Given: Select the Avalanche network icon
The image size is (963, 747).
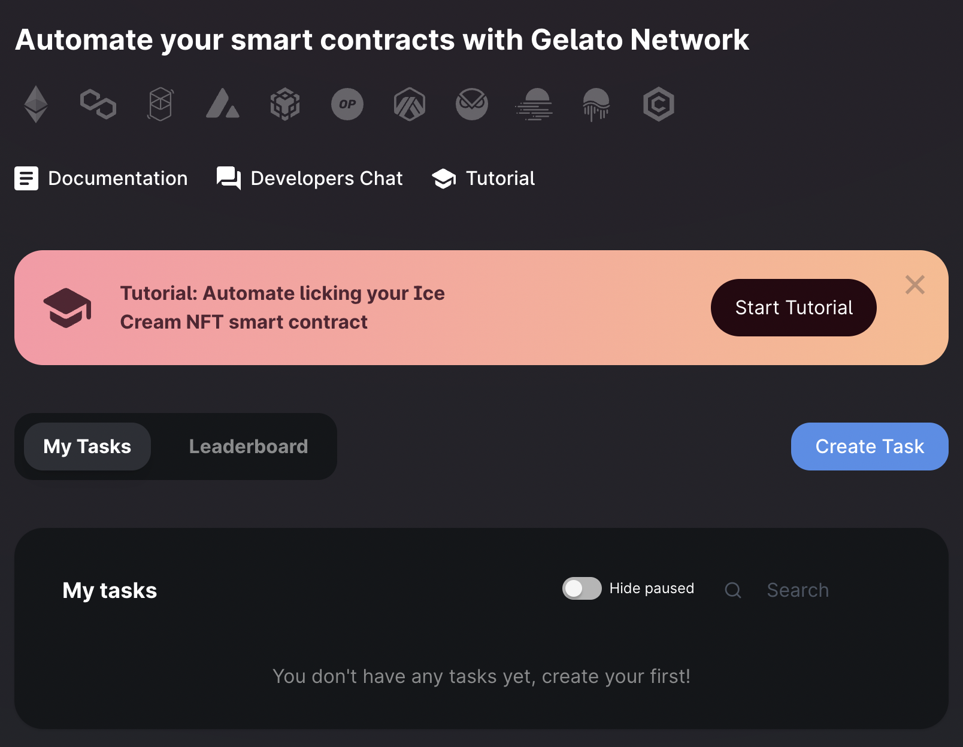Looking at the screenshot, I should click(223, 104).
